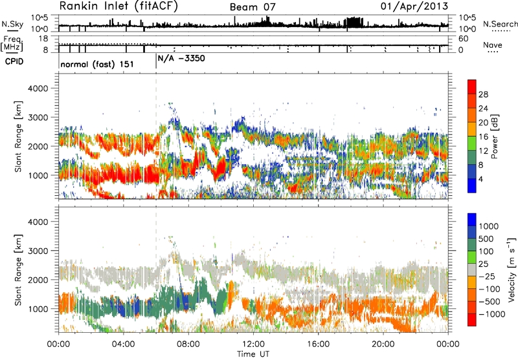Click the '12:00' time axis tick label
Screen dimensions: 518x358
click(253, 344)
